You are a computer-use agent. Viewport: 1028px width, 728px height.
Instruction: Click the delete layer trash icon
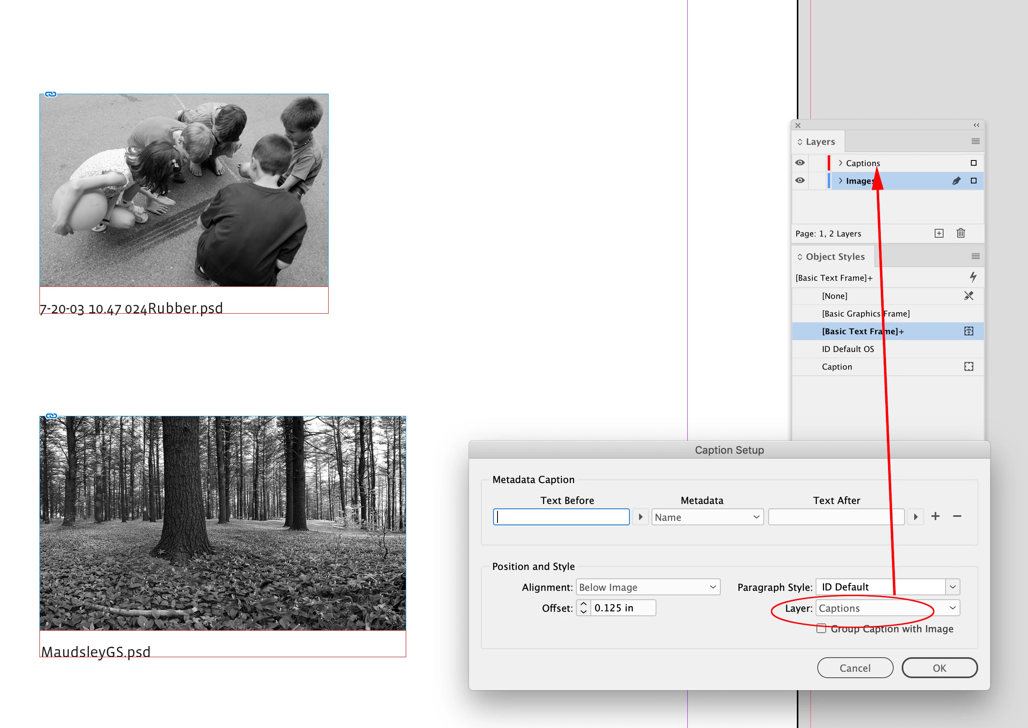(x=960, y=233)
